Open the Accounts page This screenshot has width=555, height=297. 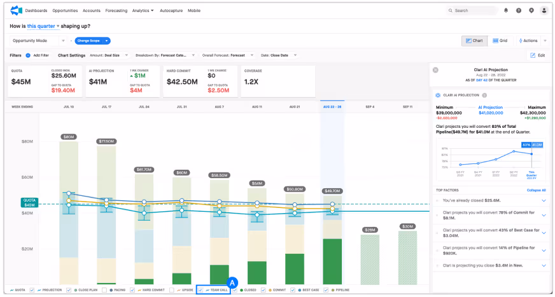(92, 11)
